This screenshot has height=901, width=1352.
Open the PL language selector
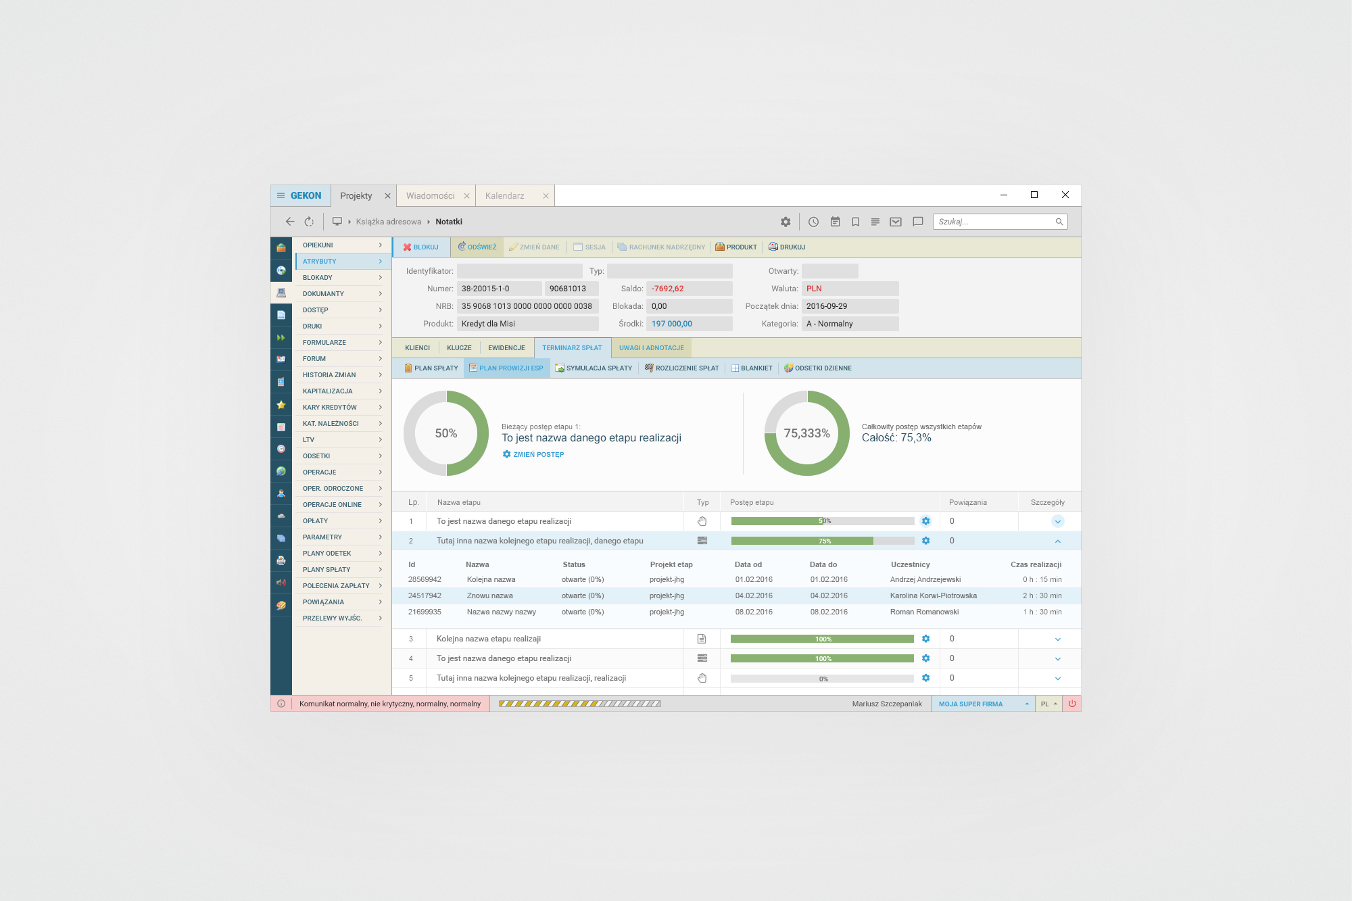pyautogui.click(x=1048, y=704)
